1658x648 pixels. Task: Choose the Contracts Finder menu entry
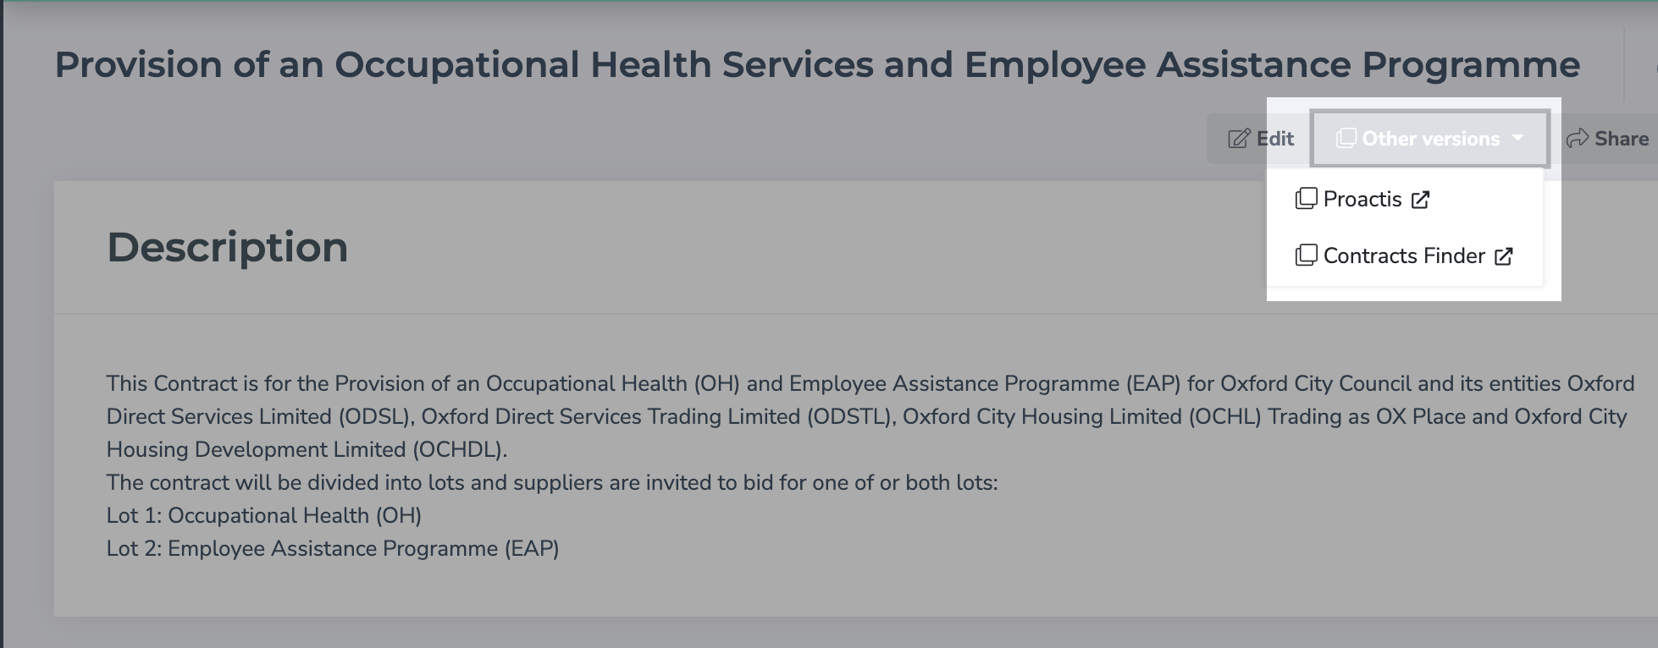(x=1404, y=255)
